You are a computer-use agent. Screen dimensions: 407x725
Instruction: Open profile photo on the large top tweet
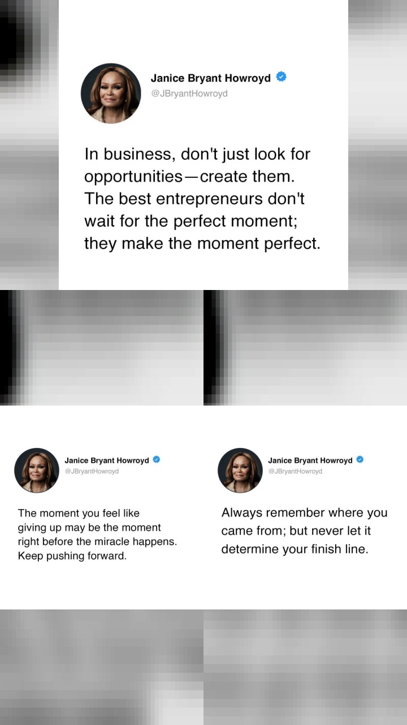111,93
